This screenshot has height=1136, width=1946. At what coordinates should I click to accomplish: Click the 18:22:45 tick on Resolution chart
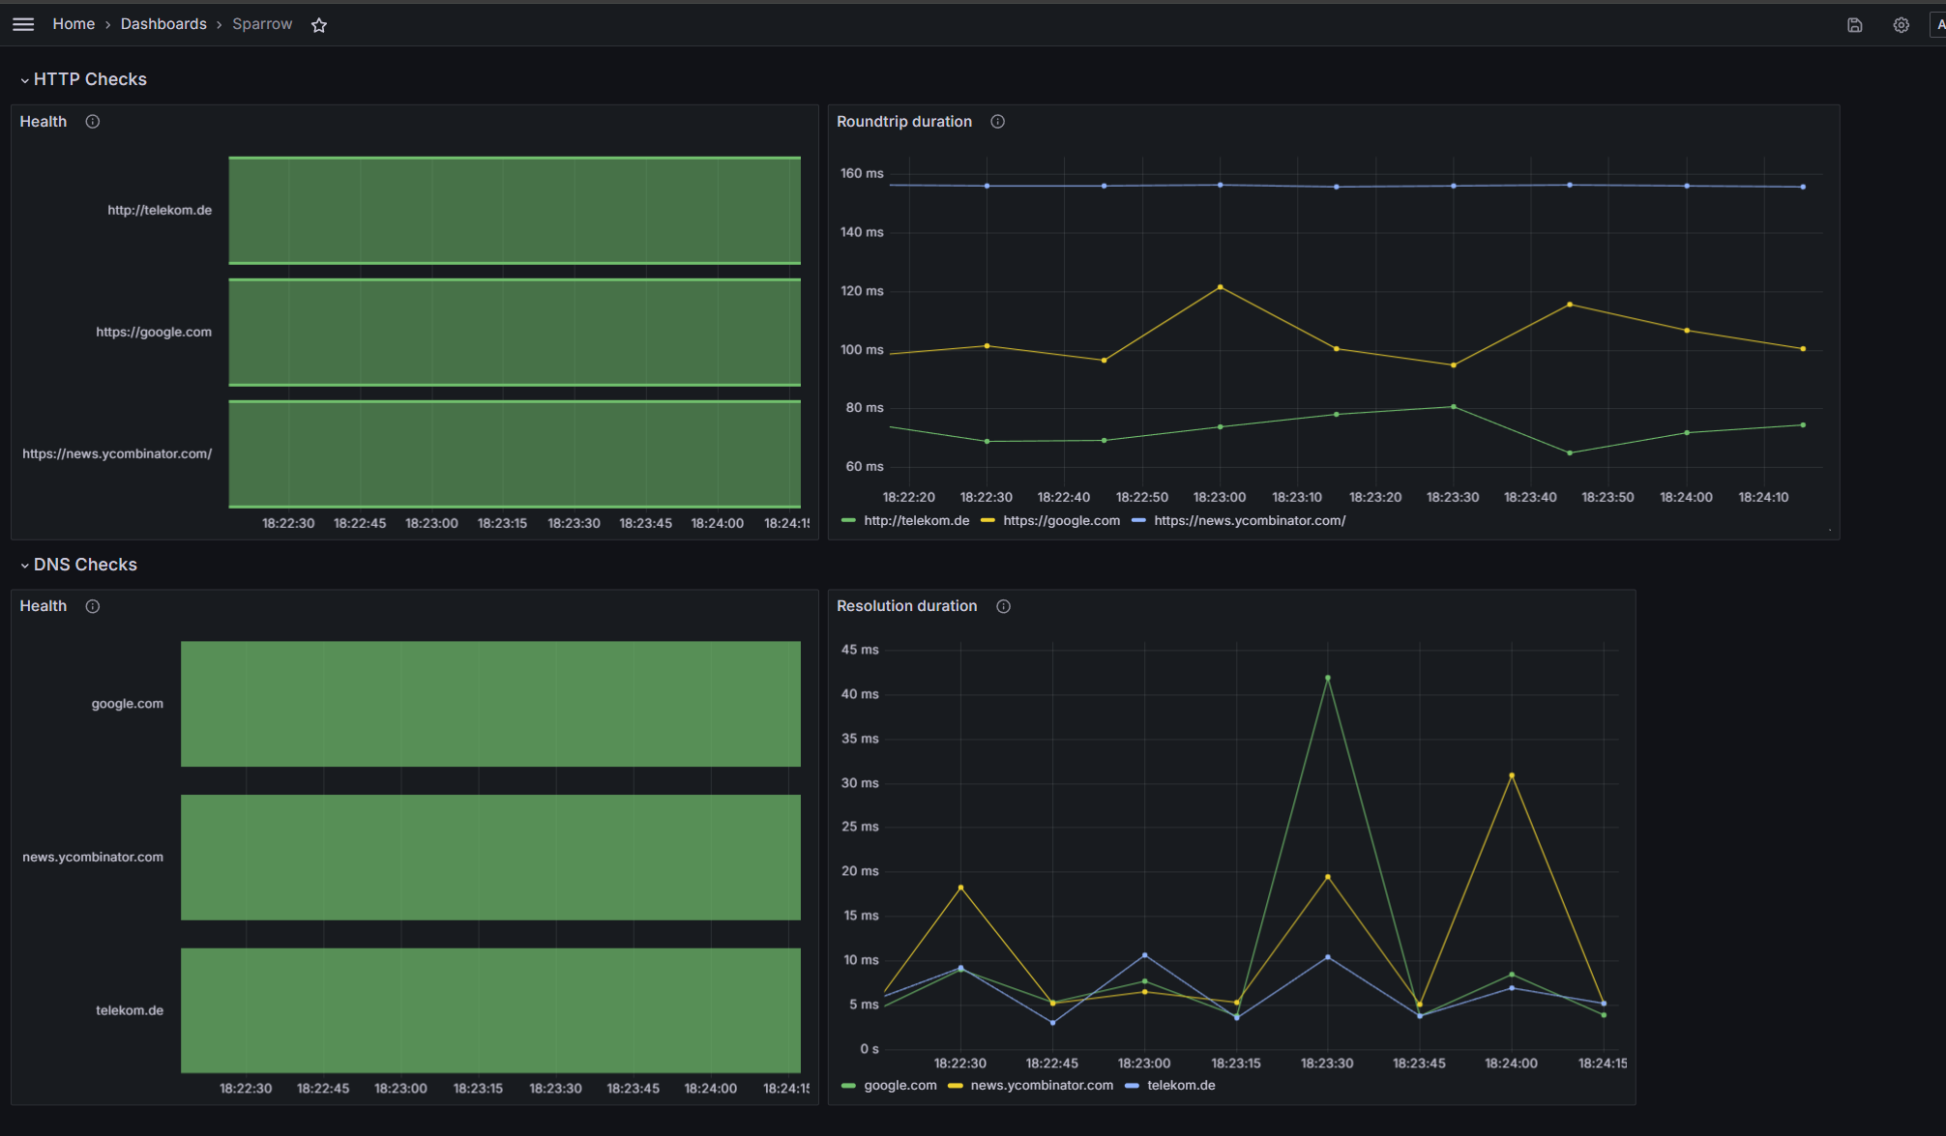tap(1052, 1063)
